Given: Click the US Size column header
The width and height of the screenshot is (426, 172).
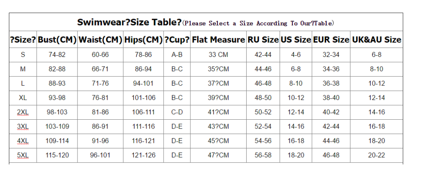Looking at the screenshot, I should 296,40.
